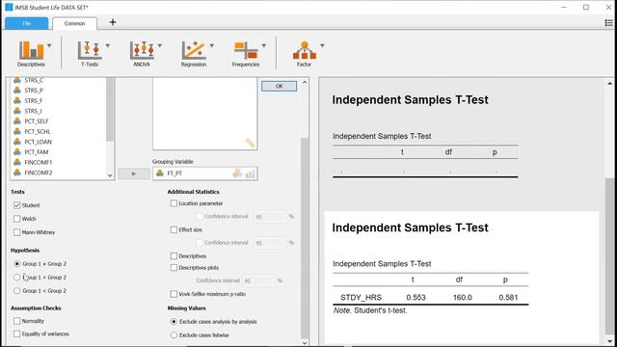Click the JASP app icon in title bar

[x=9, y=7]
